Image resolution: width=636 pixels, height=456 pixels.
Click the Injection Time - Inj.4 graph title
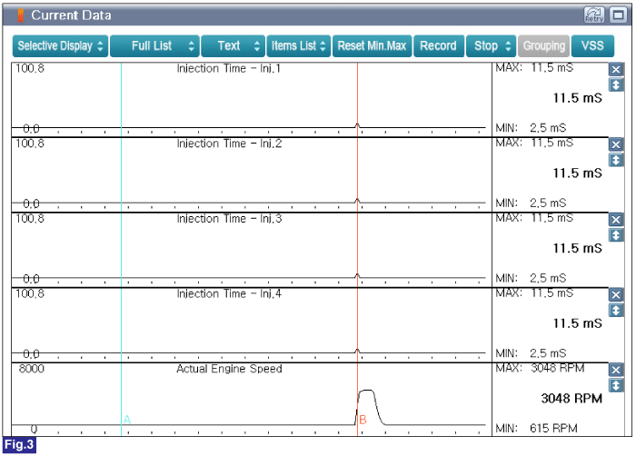(229, 293)
